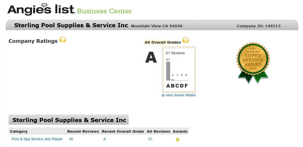Click the tall A grade bar in chart
Viewport: 303px width, 147px height.
point(168,71)
